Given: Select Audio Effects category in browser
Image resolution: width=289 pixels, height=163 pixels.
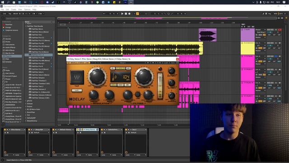Looking at the screenshot, I should (x=10, y=48).
